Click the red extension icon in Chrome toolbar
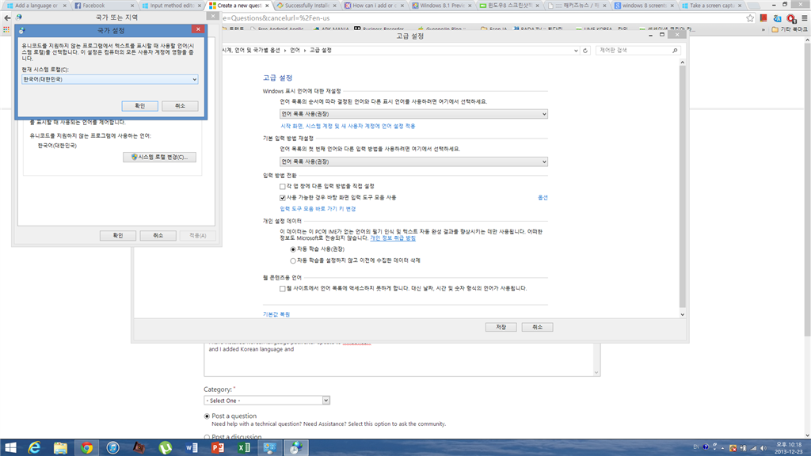The height and width of the screenshot is (456, 811). pyautogui.click(x=763, y=18)
